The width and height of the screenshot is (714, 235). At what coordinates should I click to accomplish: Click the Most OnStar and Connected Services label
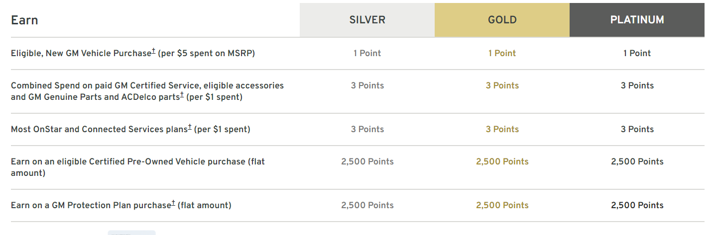click(130, 129)
